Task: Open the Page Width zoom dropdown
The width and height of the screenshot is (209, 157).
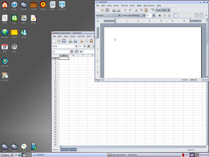Action: (x=169, y=10)
